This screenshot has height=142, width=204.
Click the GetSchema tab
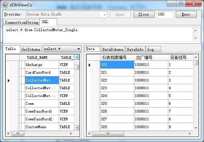coord(31,49)
